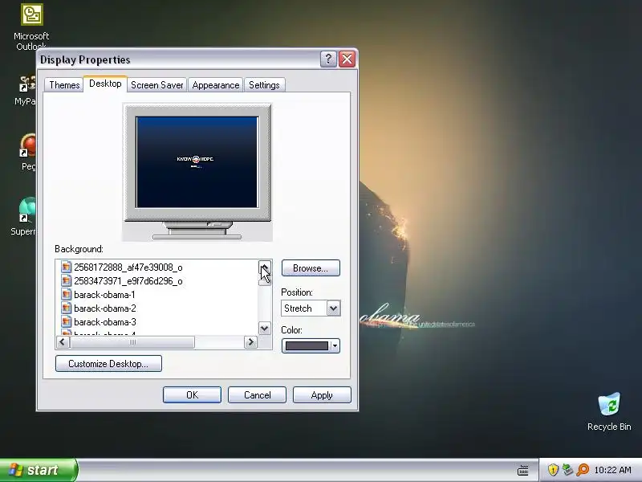This screenshot has width=642, height=482.
Task: Open the Customize Desktop... dialog
Action: (x=108, y=364)
